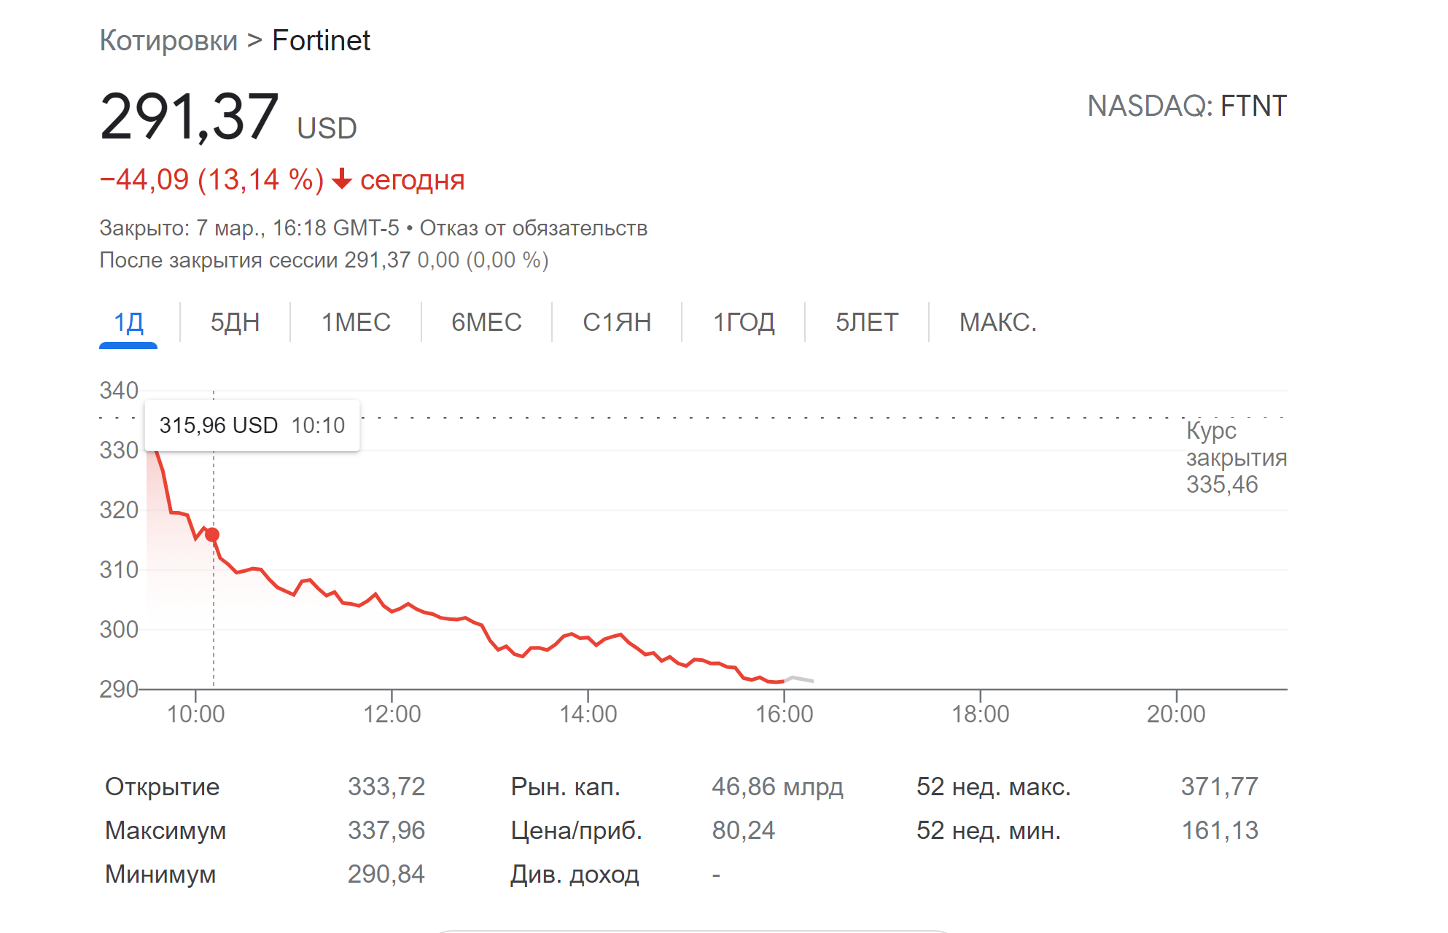Open the Fortinet breadcrumb link
Screen dimensions: 1448x933
coord(321,40)
